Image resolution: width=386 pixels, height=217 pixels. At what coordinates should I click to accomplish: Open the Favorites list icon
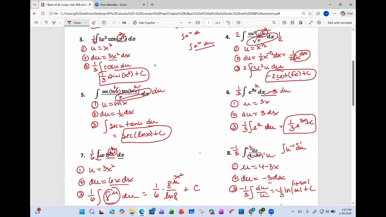(318, 14)
